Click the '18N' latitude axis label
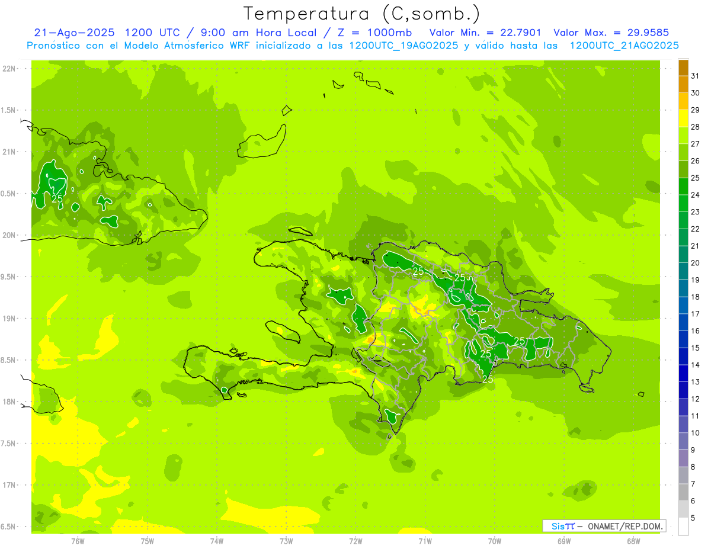 pyautogui.click(x=9, y=402)
